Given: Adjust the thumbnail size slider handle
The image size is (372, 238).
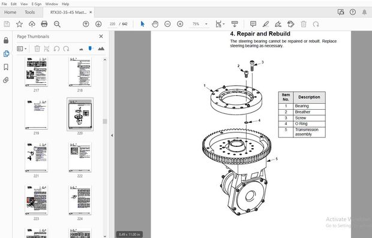Looking at the screenshot, I should [x=90, y=49].
